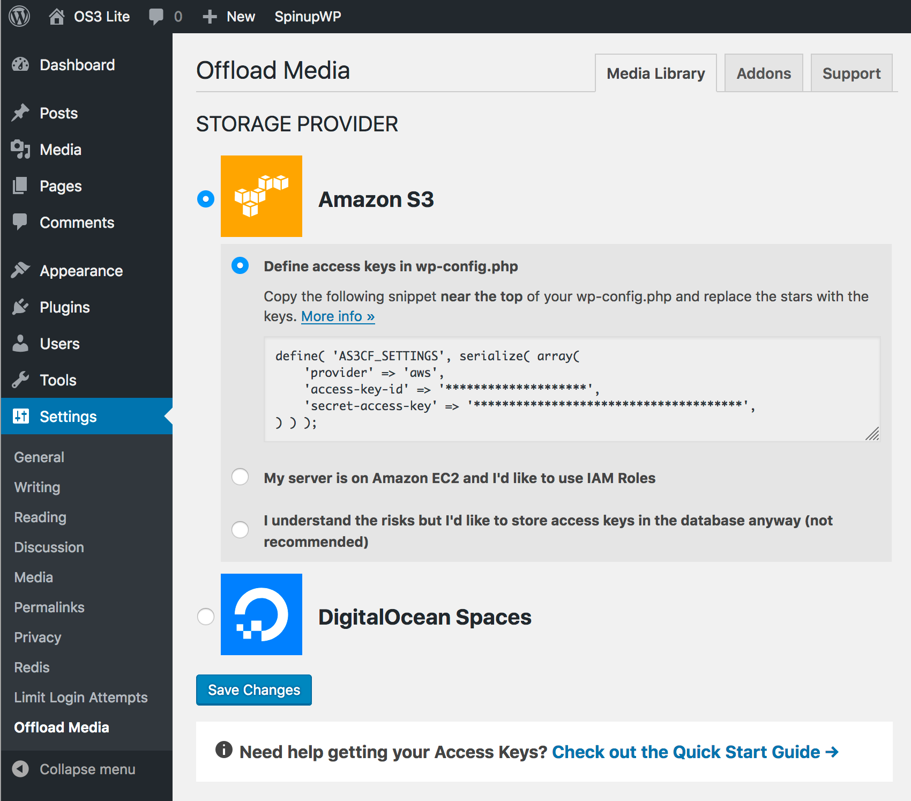The image size is (911, 801).
Task: Click the comments bubble icon in admin bar
Action: [156, 17]
